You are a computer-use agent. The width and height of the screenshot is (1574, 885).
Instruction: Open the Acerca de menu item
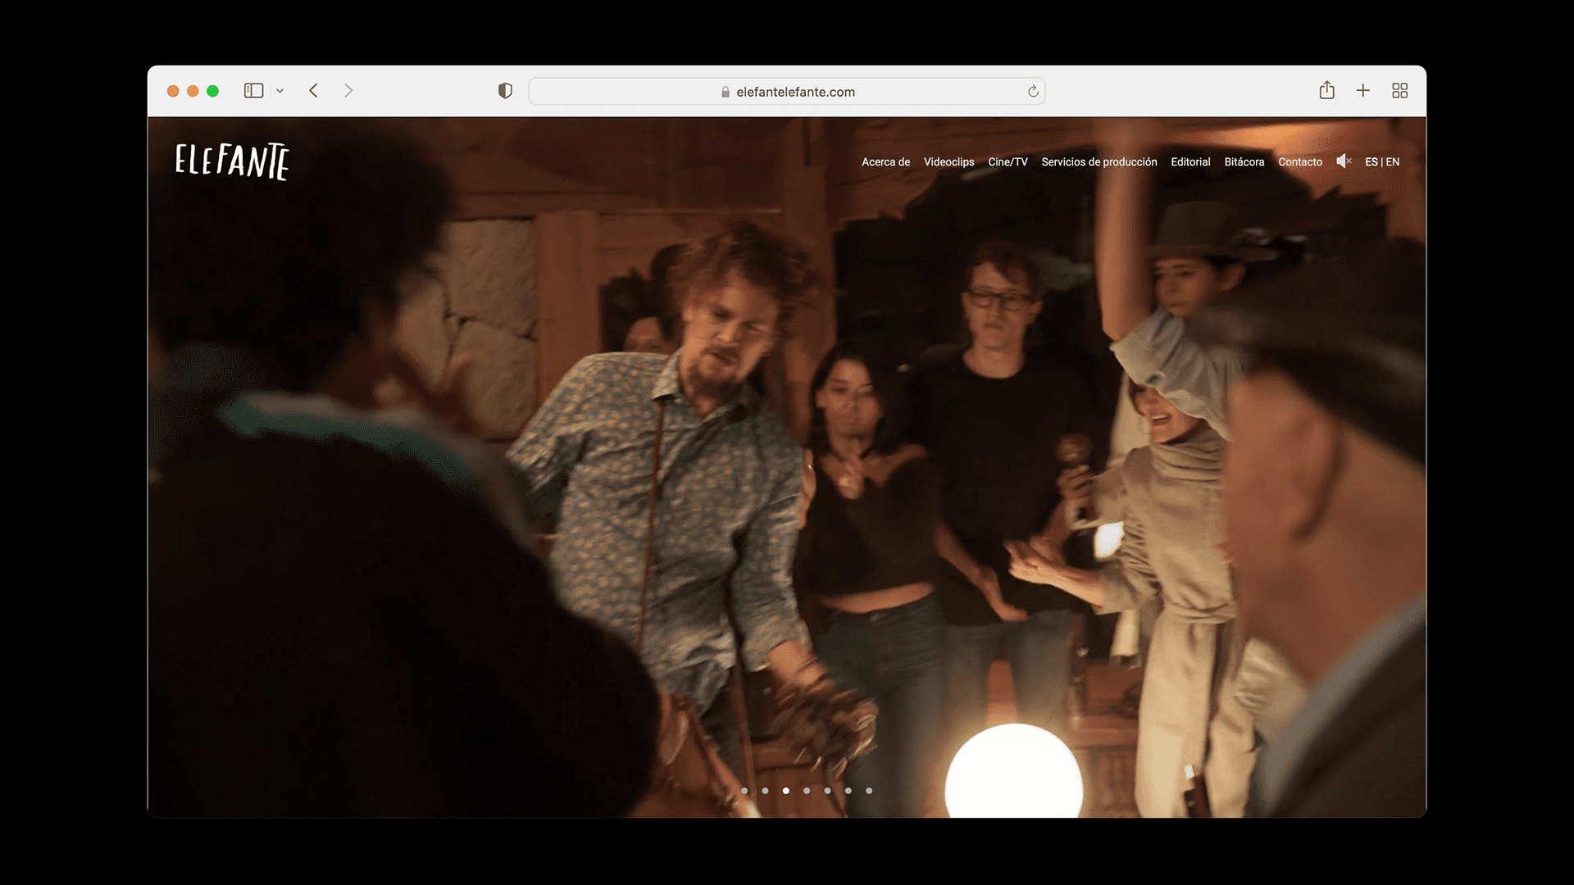(885, 162)
